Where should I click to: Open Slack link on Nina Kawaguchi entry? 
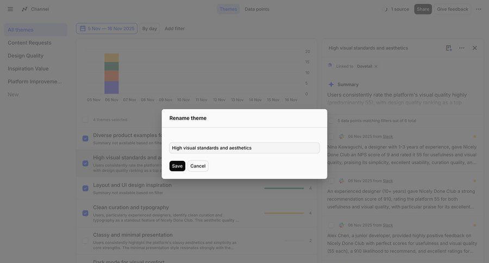coord(387,136)
